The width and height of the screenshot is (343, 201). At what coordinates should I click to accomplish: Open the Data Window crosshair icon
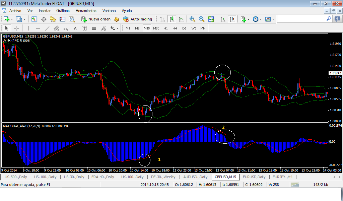click(x=44, y=19)
